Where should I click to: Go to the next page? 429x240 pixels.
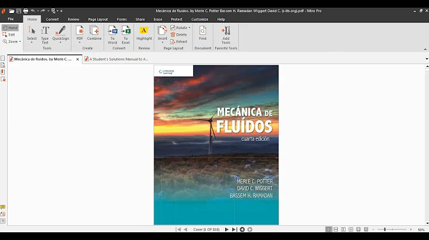[226, 230]
